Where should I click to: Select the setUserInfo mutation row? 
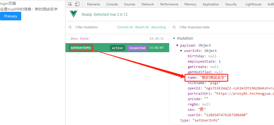117,48
